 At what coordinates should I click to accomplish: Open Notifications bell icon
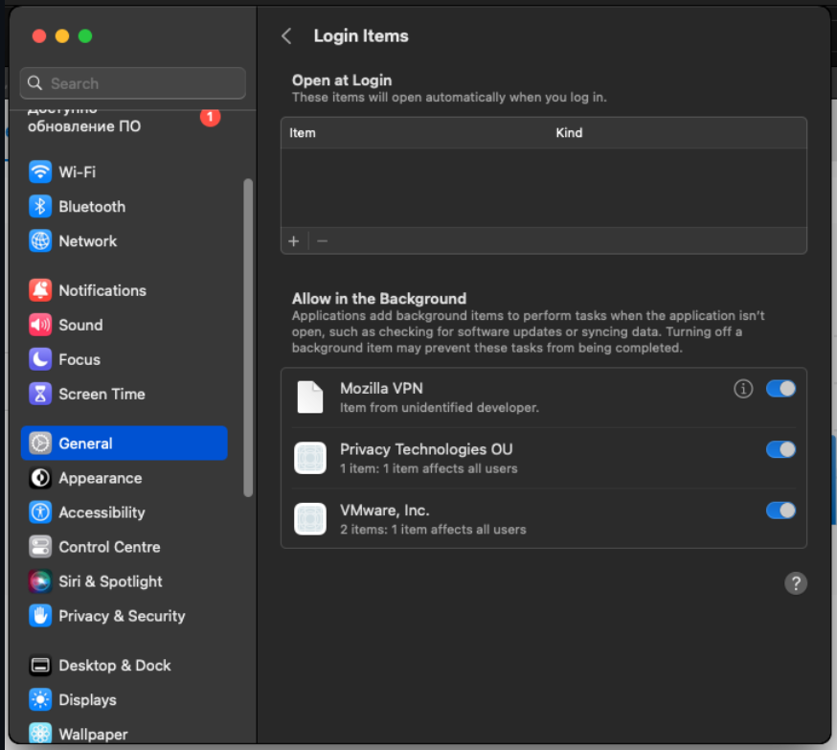[x=40, y=290]
